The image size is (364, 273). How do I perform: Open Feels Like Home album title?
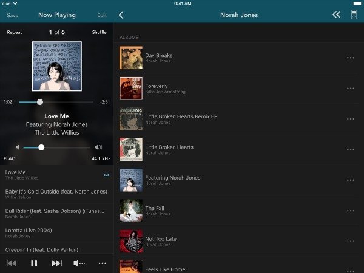165,269
